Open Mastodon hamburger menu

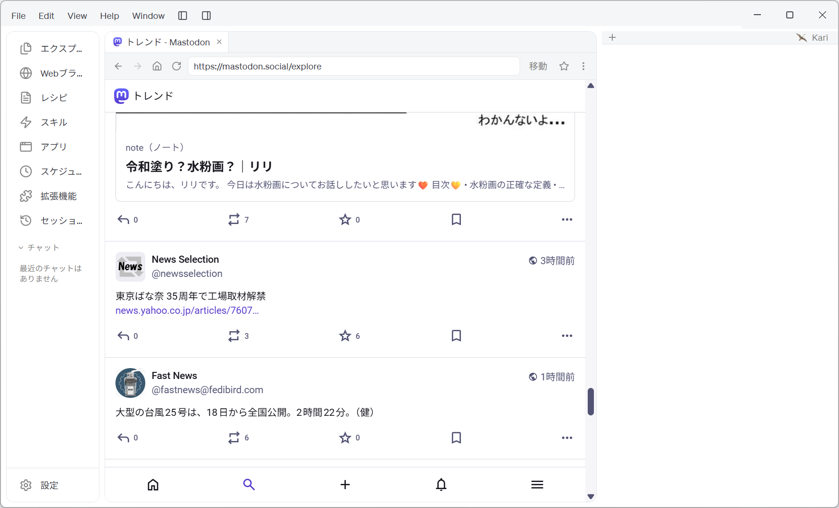pyautogui.click(x=537, y=485)
